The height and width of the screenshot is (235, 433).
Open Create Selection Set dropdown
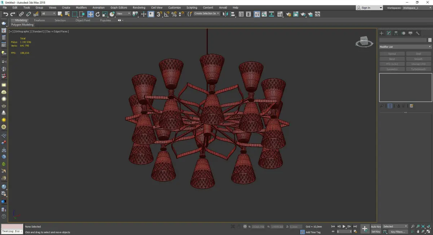click(x=207, y=14)
